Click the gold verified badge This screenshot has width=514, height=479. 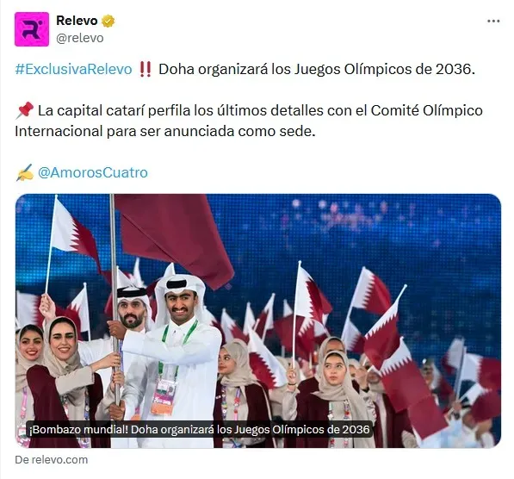(108, 21)
